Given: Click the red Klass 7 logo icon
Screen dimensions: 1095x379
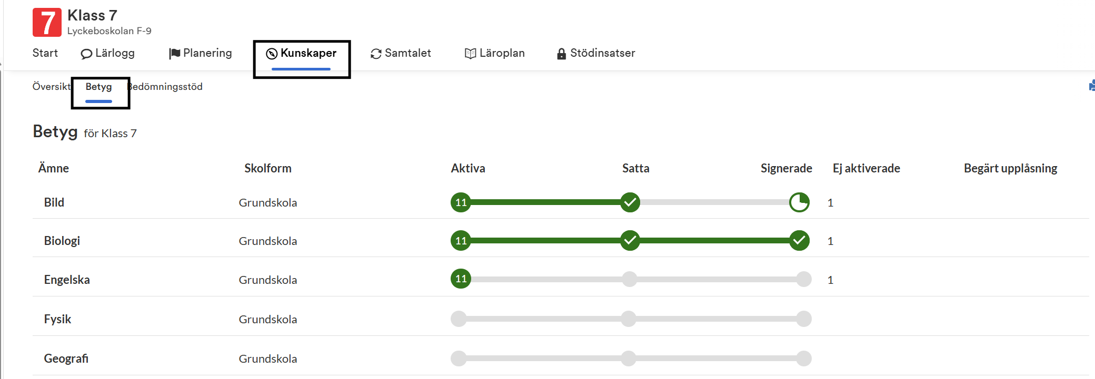Looking at the screenshot, I should click(x=47, y=23).
